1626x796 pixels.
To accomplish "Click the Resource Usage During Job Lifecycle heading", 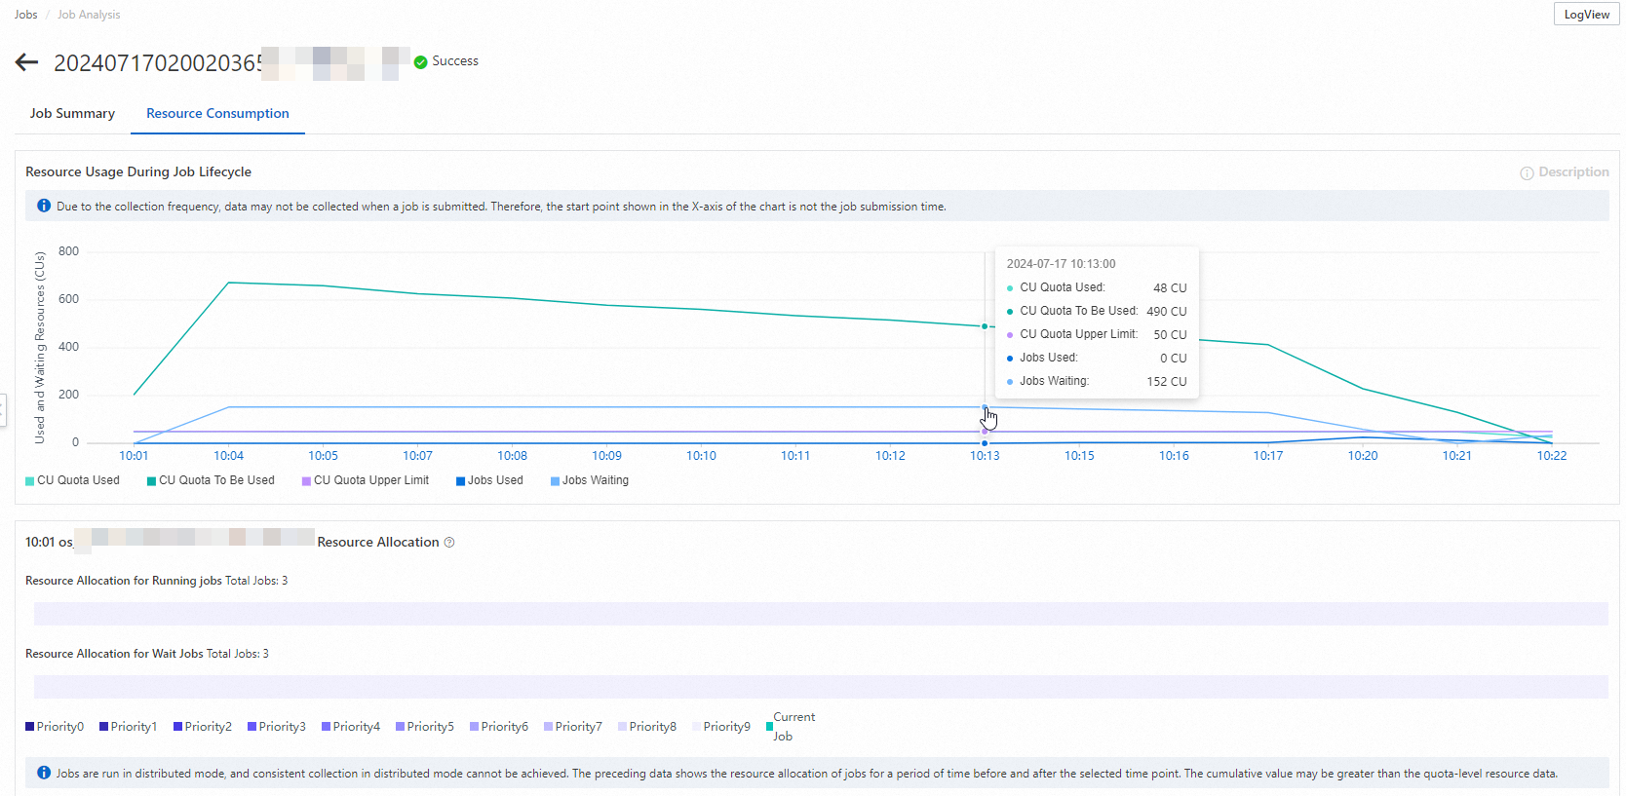I will [138, 171].
